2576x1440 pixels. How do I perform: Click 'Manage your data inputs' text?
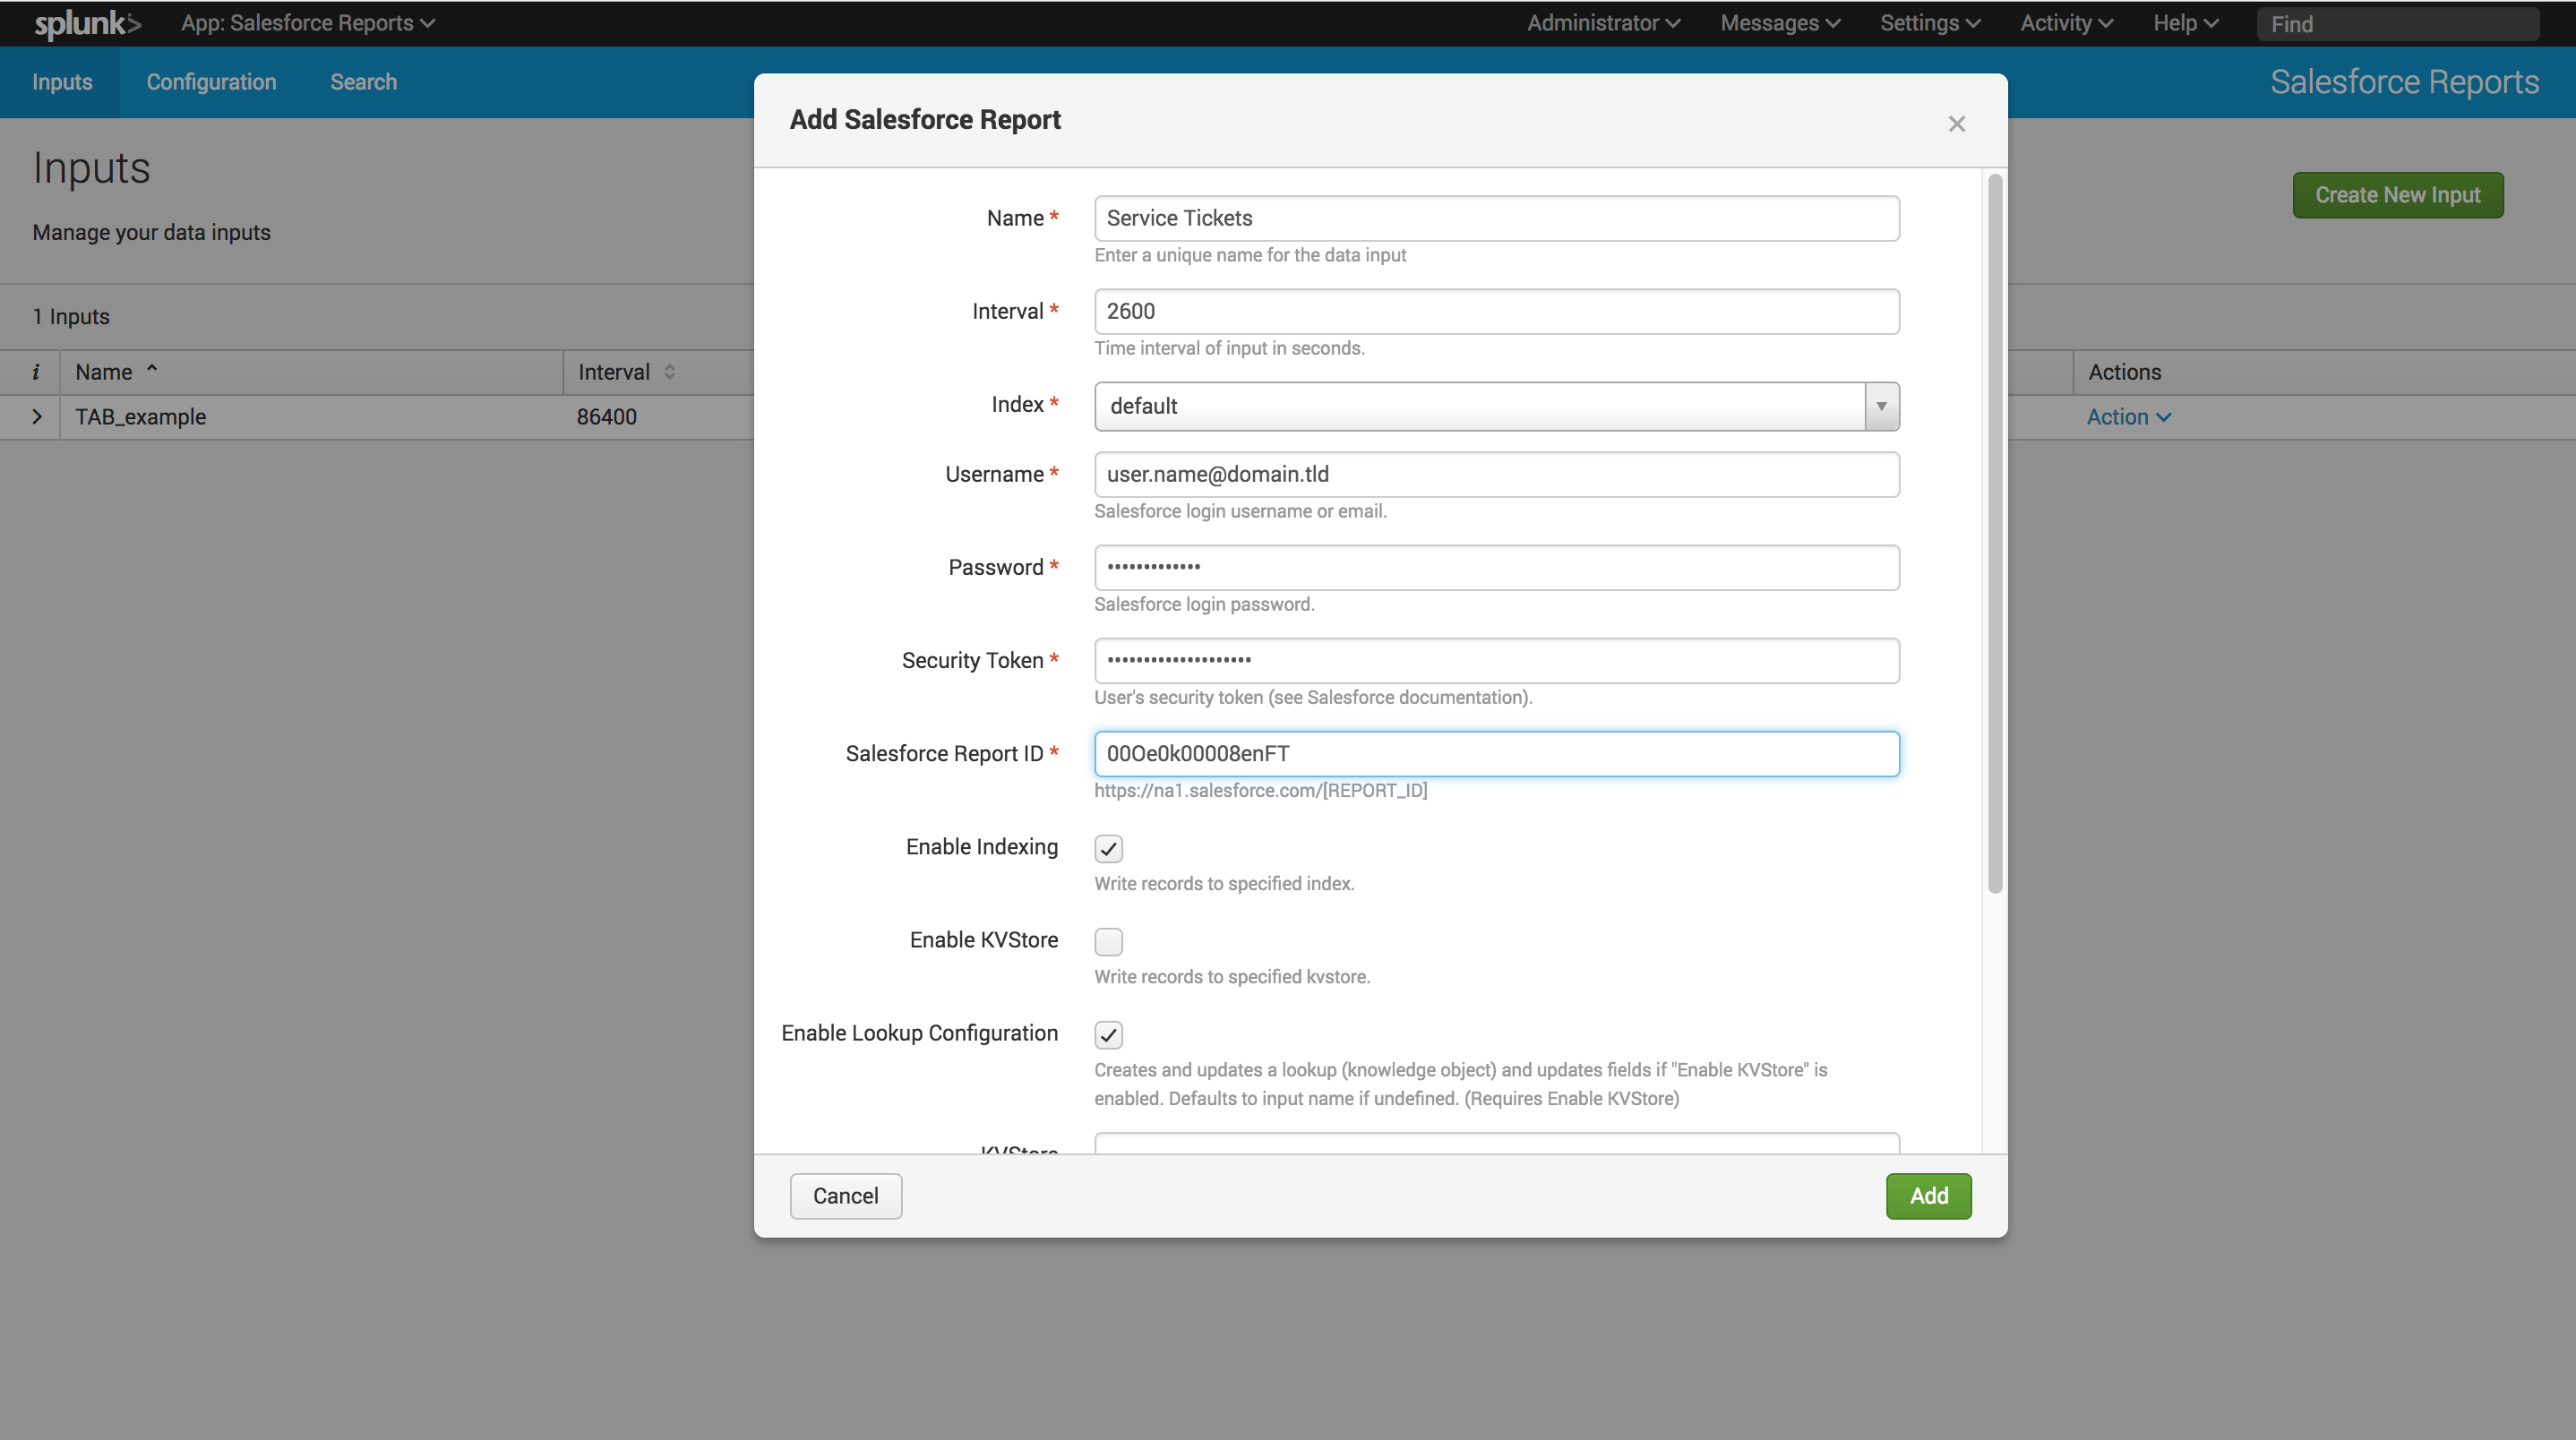click(x=151, y=232)
